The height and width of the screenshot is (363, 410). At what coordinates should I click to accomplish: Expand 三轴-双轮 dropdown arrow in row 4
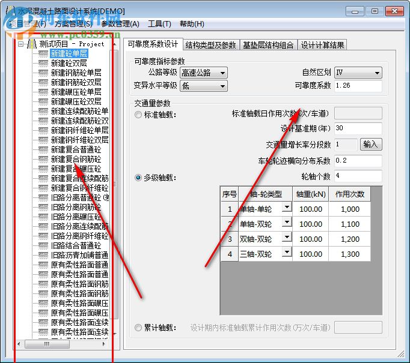coord(287,252)
